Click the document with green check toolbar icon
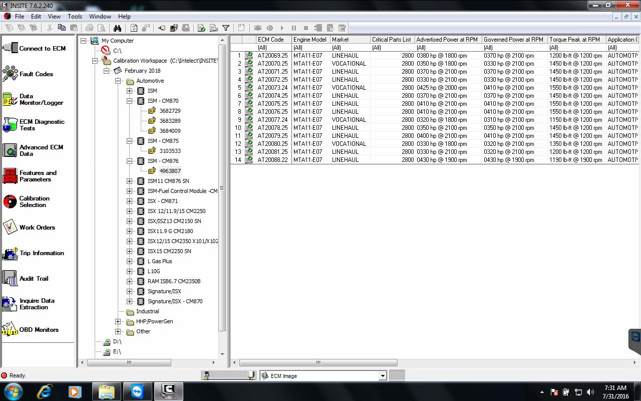 [x=201, y=28]
